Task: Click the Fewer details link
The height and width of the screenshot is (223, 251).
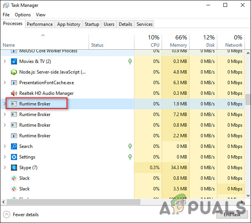Action: (x=26, y=215)
